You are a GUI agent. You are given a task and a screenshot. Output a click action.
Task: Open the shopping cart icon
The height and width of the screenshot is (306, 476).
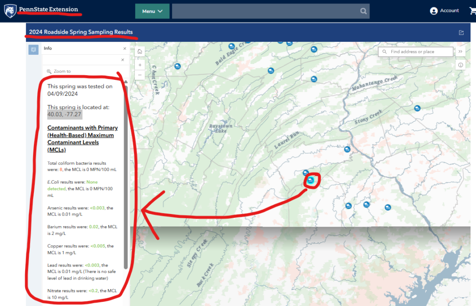473,11
